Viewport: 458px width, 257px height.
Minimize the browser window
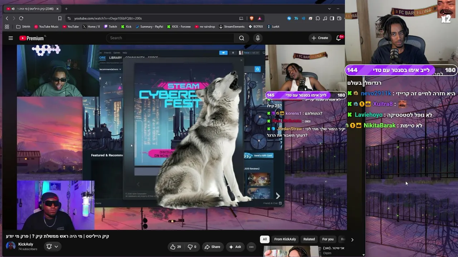(338, 9)
